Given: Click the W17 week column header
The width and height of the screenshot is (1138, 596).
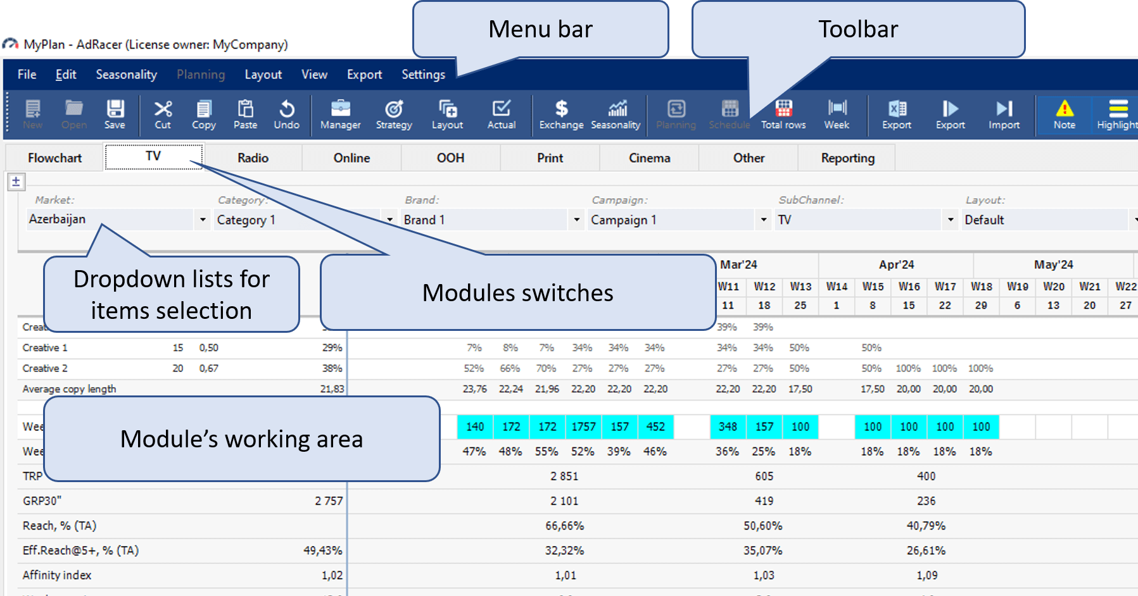Looking at the screenshot, I should [x=945, y=287].
